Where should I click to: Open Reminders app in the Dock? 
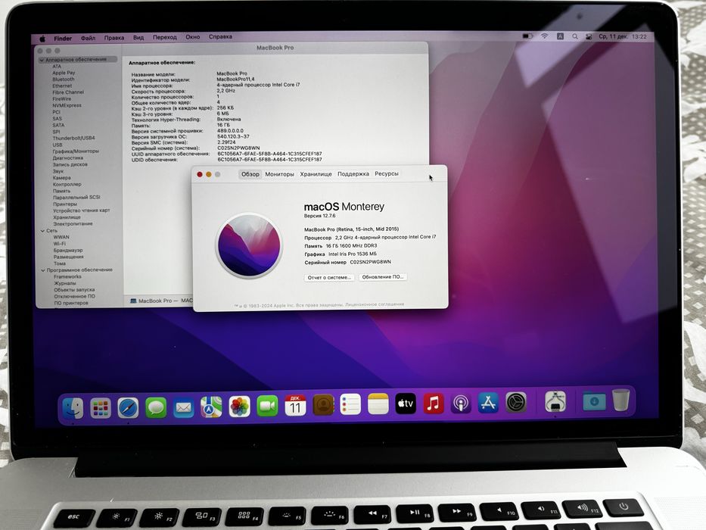pyautogui.click(x=350, y=404)
